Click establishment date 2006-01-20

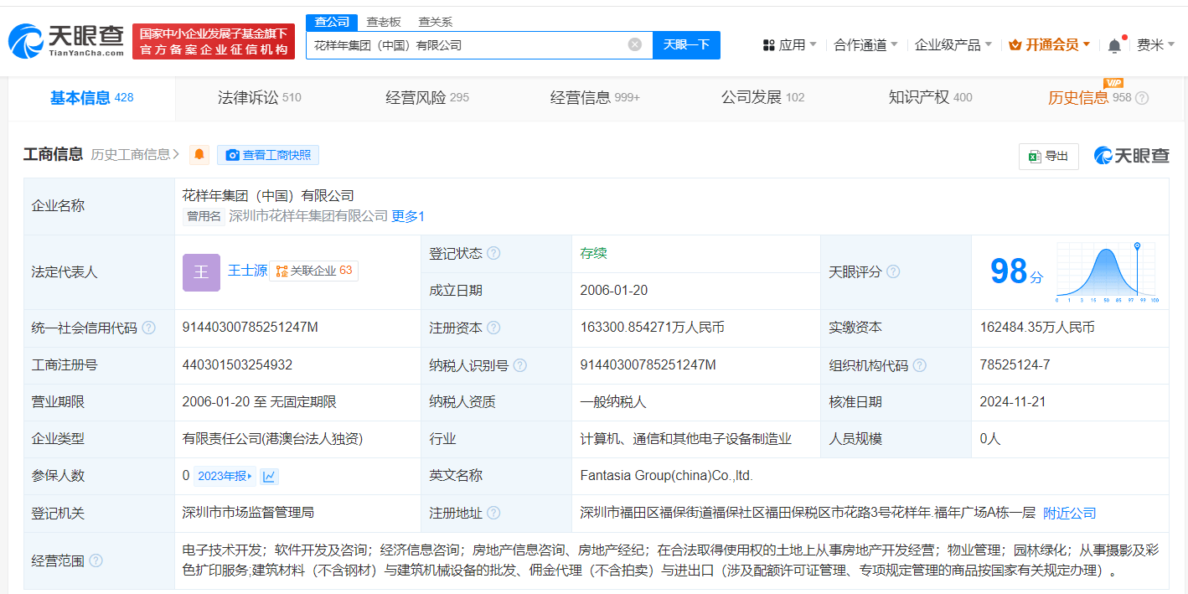pos(613,291)
